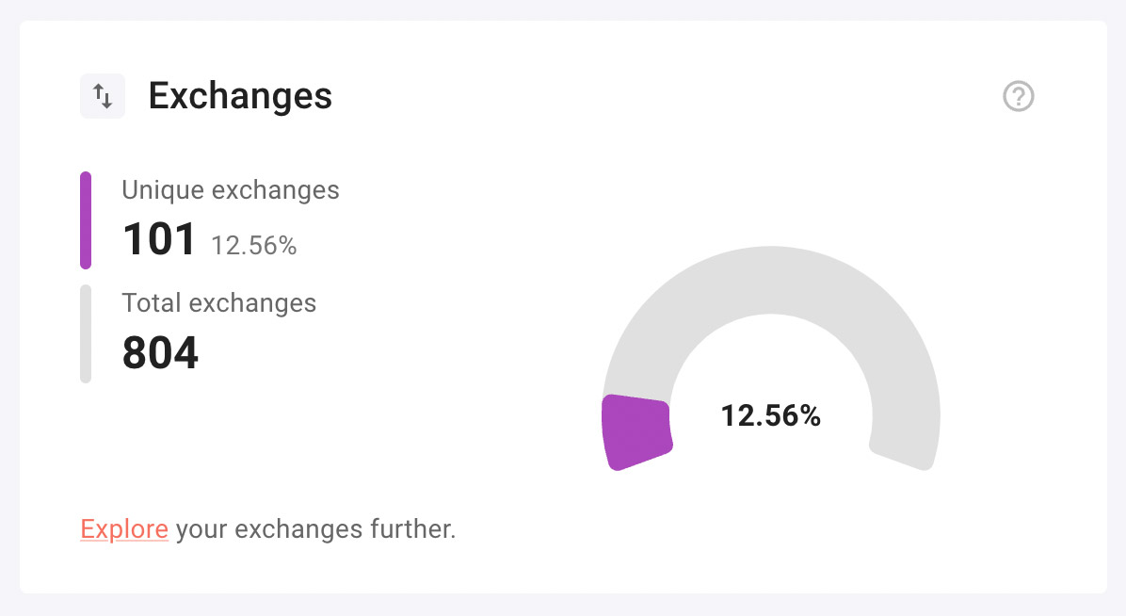Click the 12.56% text beside 101
Screen dimensions: 1126x616
[253, 246]
